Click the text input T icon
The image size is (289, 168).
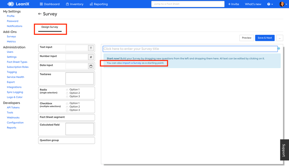[91, 48]
